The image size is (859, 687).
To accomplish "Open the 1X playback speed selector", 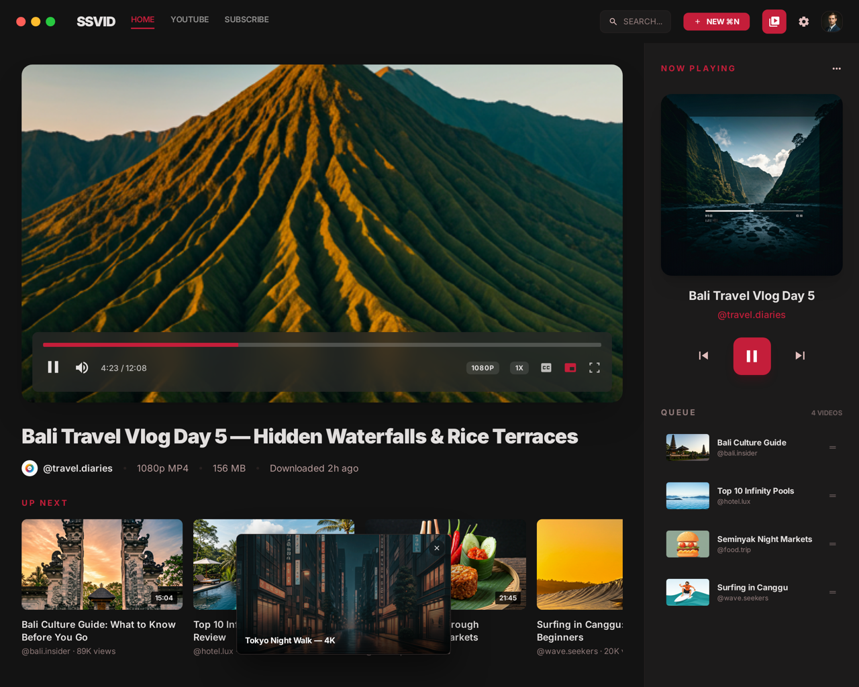I will click(x=519, y=368).
